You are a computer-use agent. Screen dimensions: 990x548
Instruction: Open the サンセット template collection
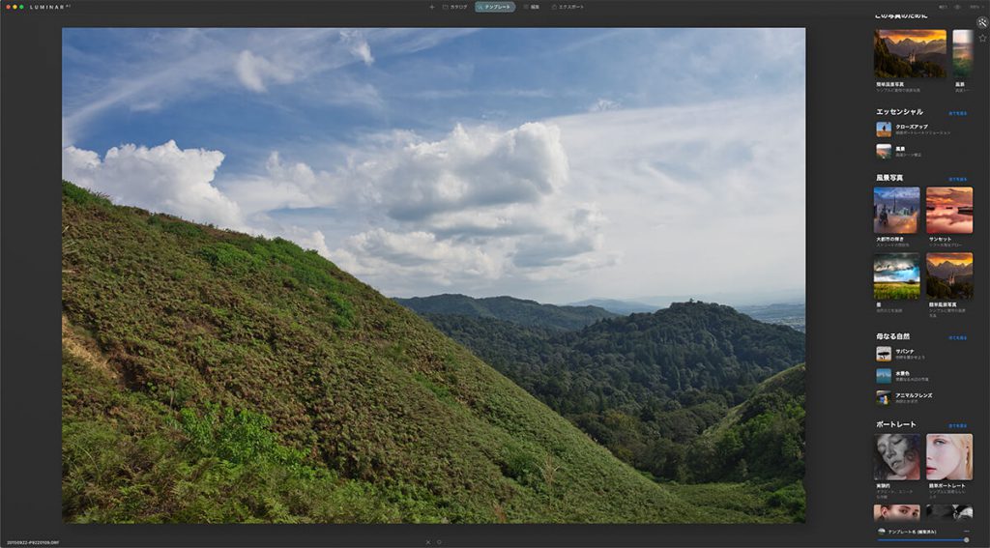click(949, 211)
